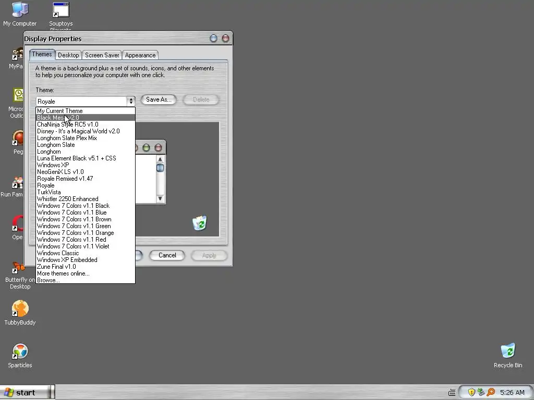The width and height of the screenshot is (534, 400).
Task: Click the taskbar clock showing 5:26 AM
Action: click(x=512, y=393)
